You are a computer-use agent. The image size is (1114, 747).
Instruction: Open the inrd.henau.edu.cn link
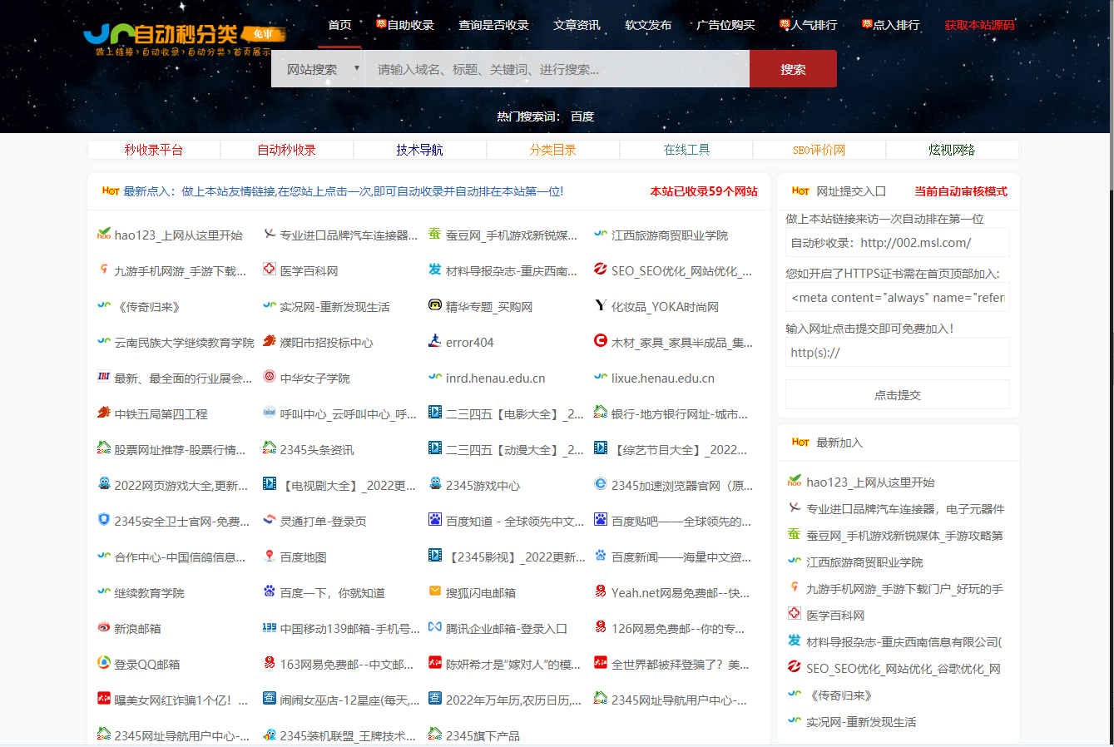496,378
